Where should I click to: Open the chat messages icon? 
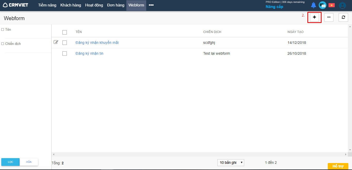coord(322,5)
